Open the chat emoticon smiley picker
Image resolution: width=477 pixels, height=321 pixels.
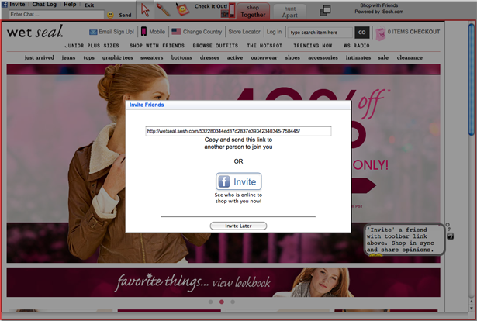[110, 15]
